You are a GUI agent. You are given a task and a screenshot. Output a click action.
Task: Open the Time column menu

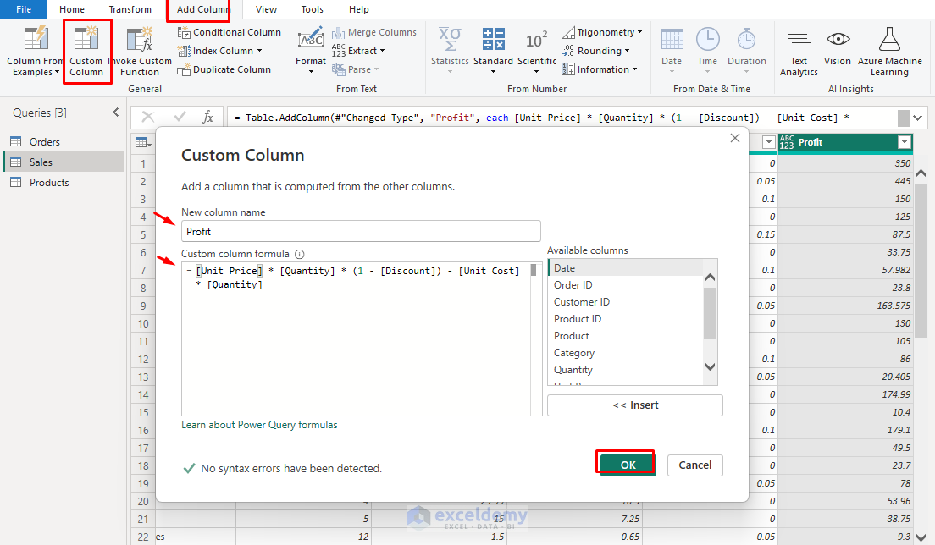(707, 52)
